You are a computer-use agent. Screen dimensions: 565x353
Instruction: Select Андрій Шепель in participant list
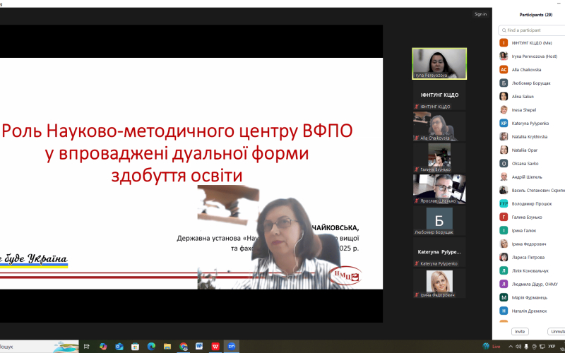[x=532, y=177]
